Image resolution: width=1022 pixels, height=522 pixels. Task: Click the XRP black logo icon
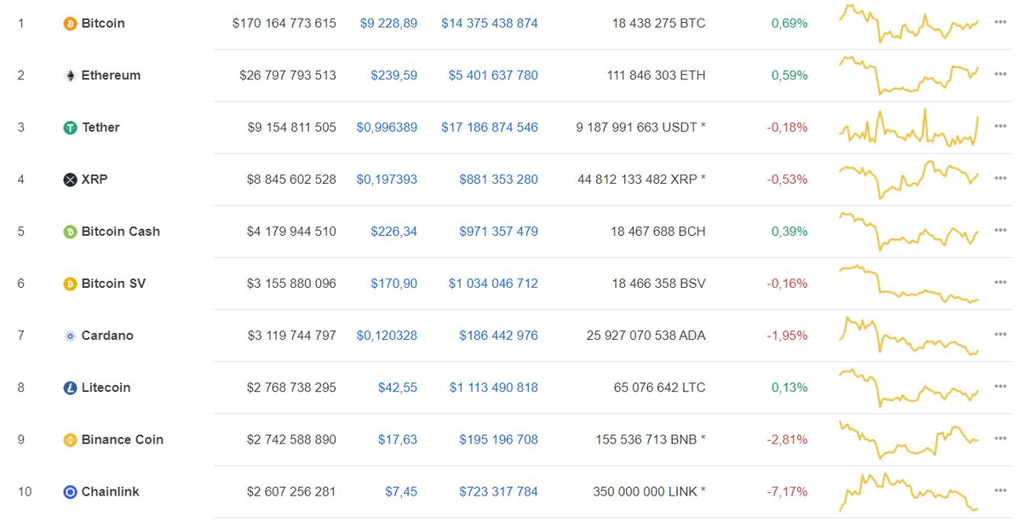[70, 180]
